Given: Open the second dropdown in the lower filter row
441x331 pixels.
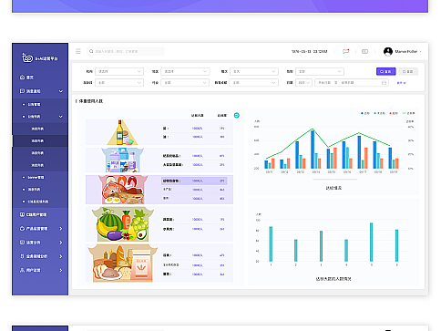Looking at the screenshot, I should point(185,83).
